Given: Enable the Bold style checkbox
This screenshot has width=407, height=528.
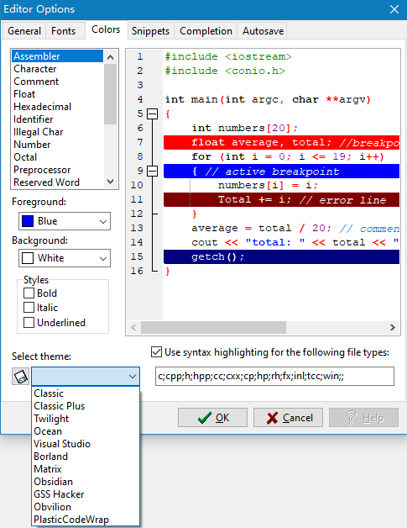Looking at the screenshot, I should coord(29,293).
